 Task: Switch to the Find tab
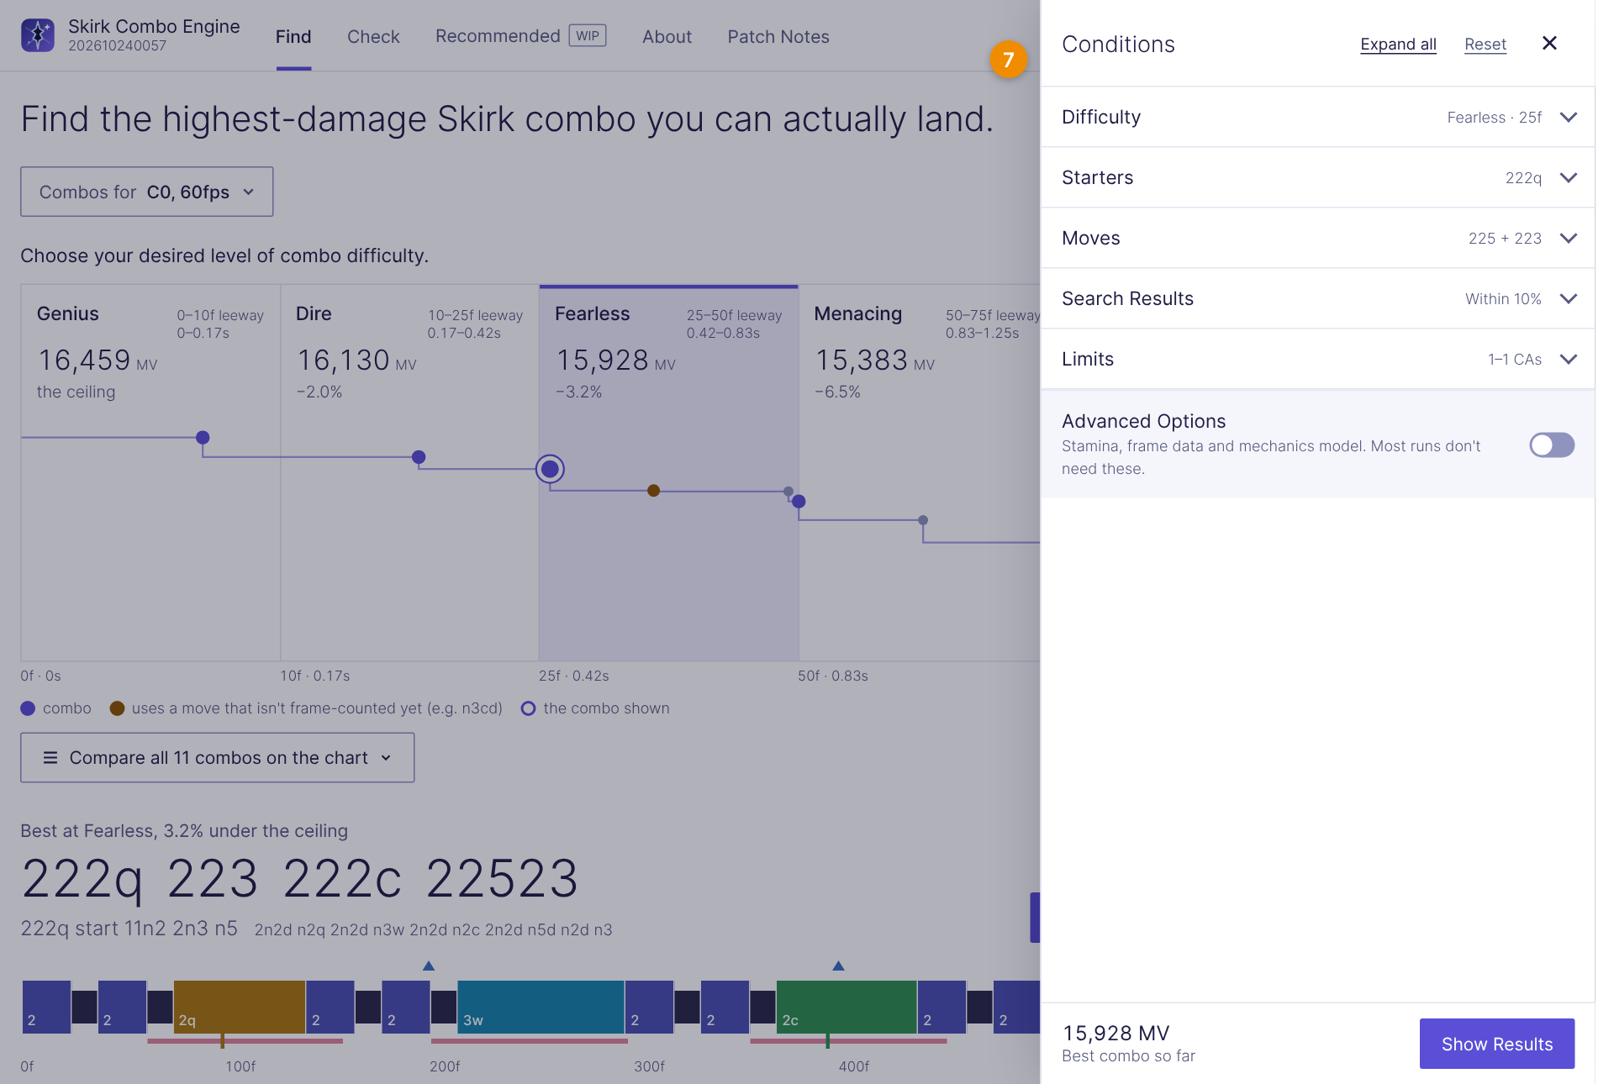tap(293, 37)
